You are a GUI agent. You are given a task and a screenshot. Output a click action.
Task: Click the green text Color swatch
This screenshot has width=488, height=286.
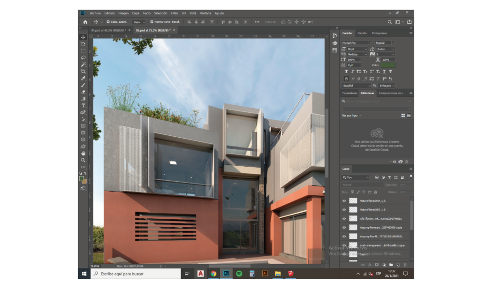(388, 65)
